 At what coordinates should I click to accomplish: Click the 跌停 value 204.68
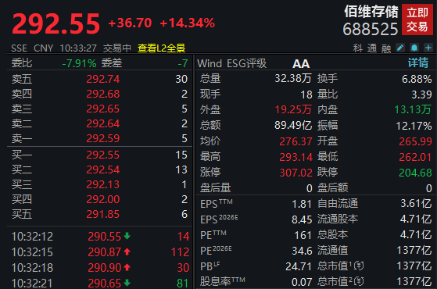[x=415, y=173]
